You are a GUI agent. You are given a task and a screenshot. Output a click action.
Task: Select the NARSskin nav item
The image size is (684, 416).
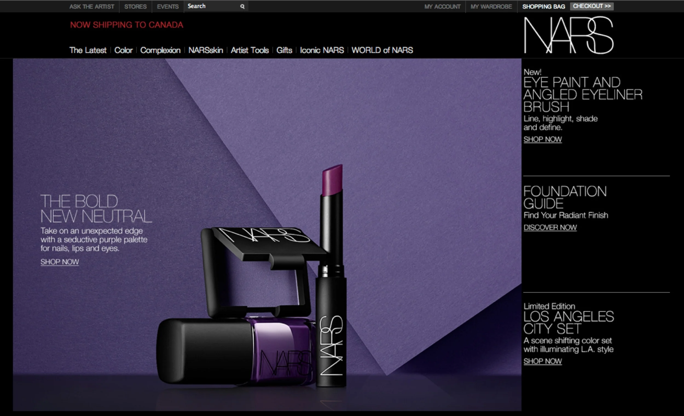[x=205, y=50]
